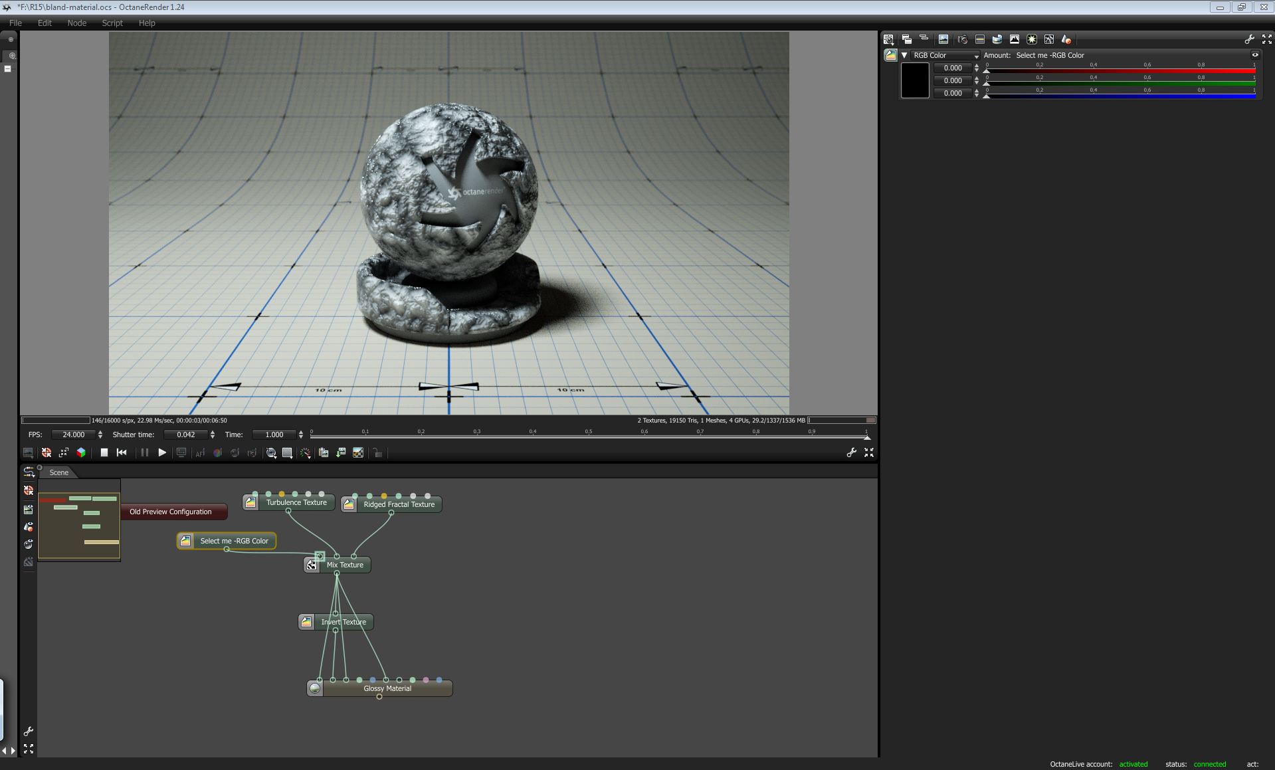
Task: Jump to the resolution node icon
Action: [x=979, y=39]
